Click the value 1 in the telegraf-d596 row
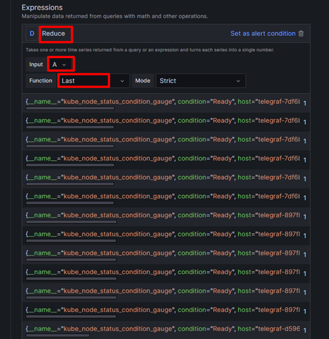The width and height of the screenshot is (329, 339). point(305,330)
